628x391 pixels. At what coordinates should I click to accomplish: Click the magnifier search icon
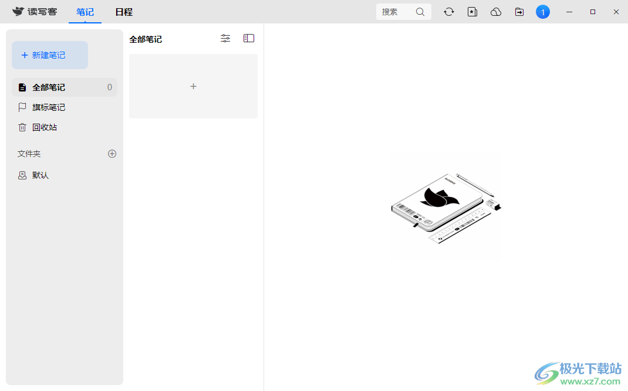coord(420,12)
